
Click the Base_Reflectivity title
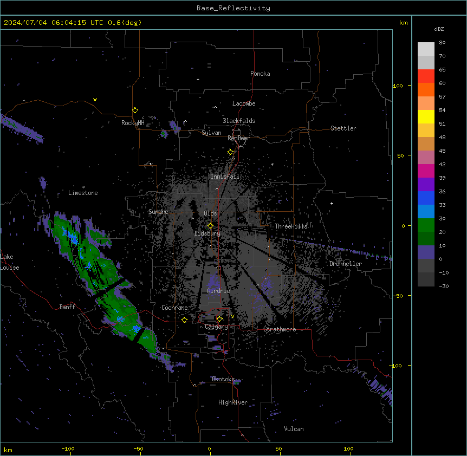[x=233, y=8]
